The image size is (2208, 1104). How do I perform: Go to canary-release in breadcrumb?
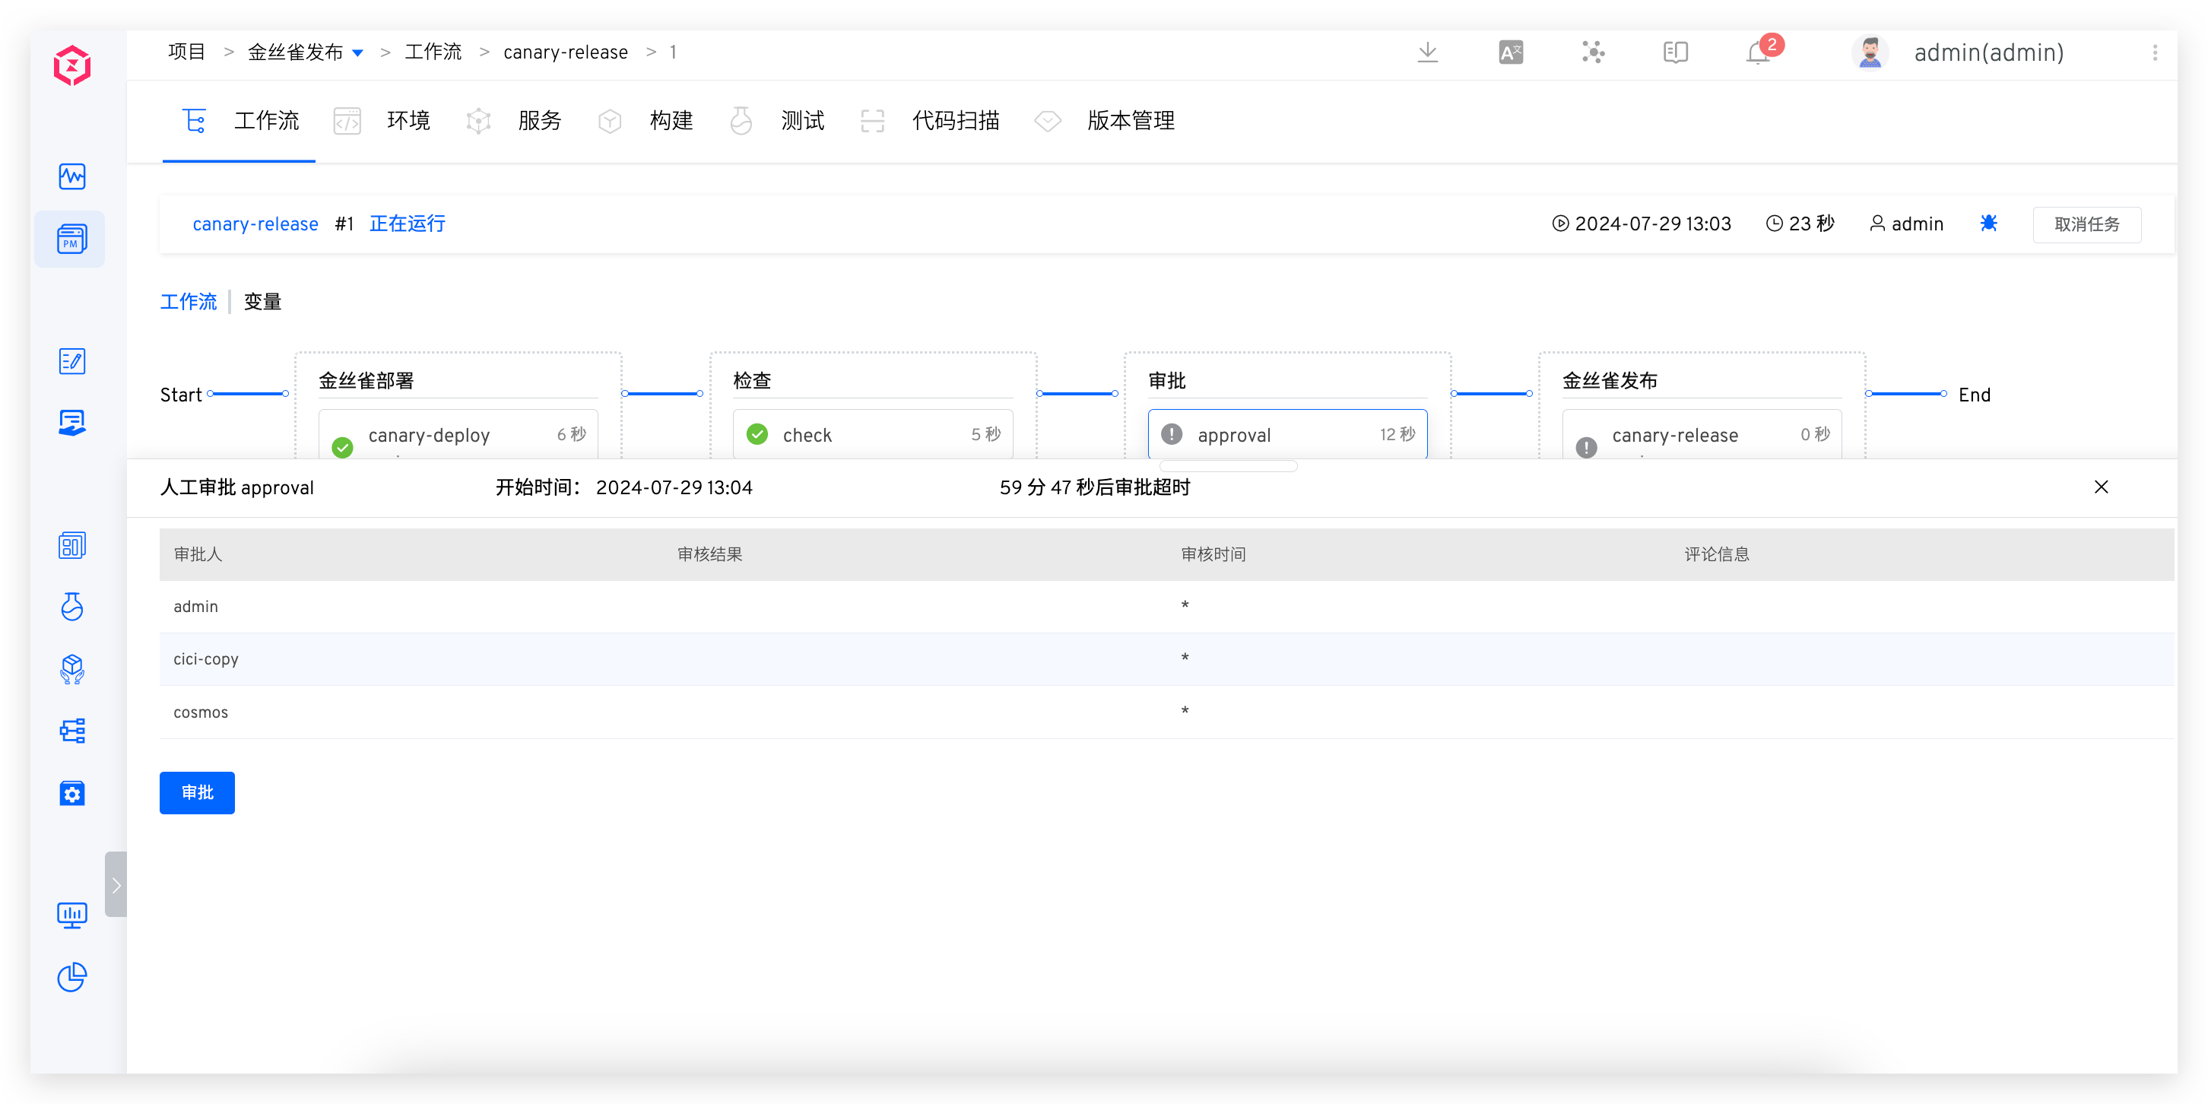(x=566, y=52)
